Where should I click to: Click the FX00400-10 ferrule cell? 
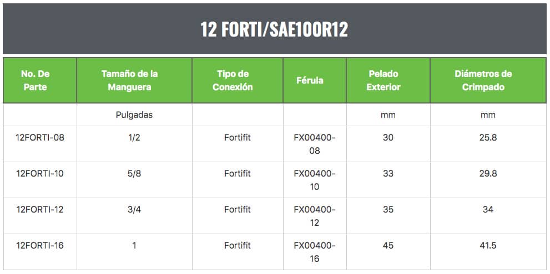click(315, 180)
